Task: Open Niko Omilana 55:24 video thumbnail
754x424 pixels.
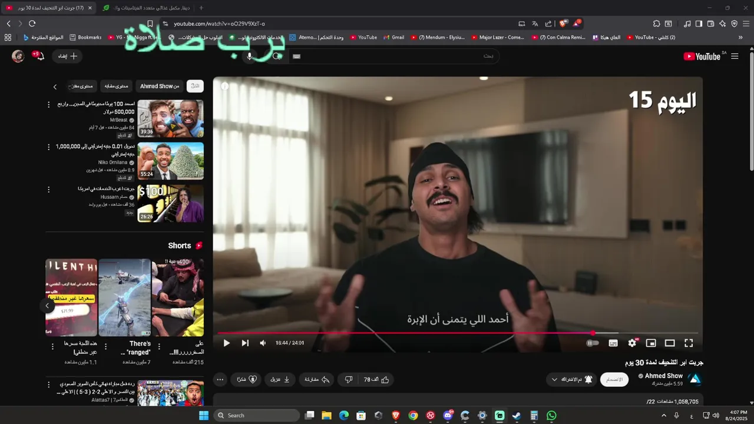Action: pos(171,161)
